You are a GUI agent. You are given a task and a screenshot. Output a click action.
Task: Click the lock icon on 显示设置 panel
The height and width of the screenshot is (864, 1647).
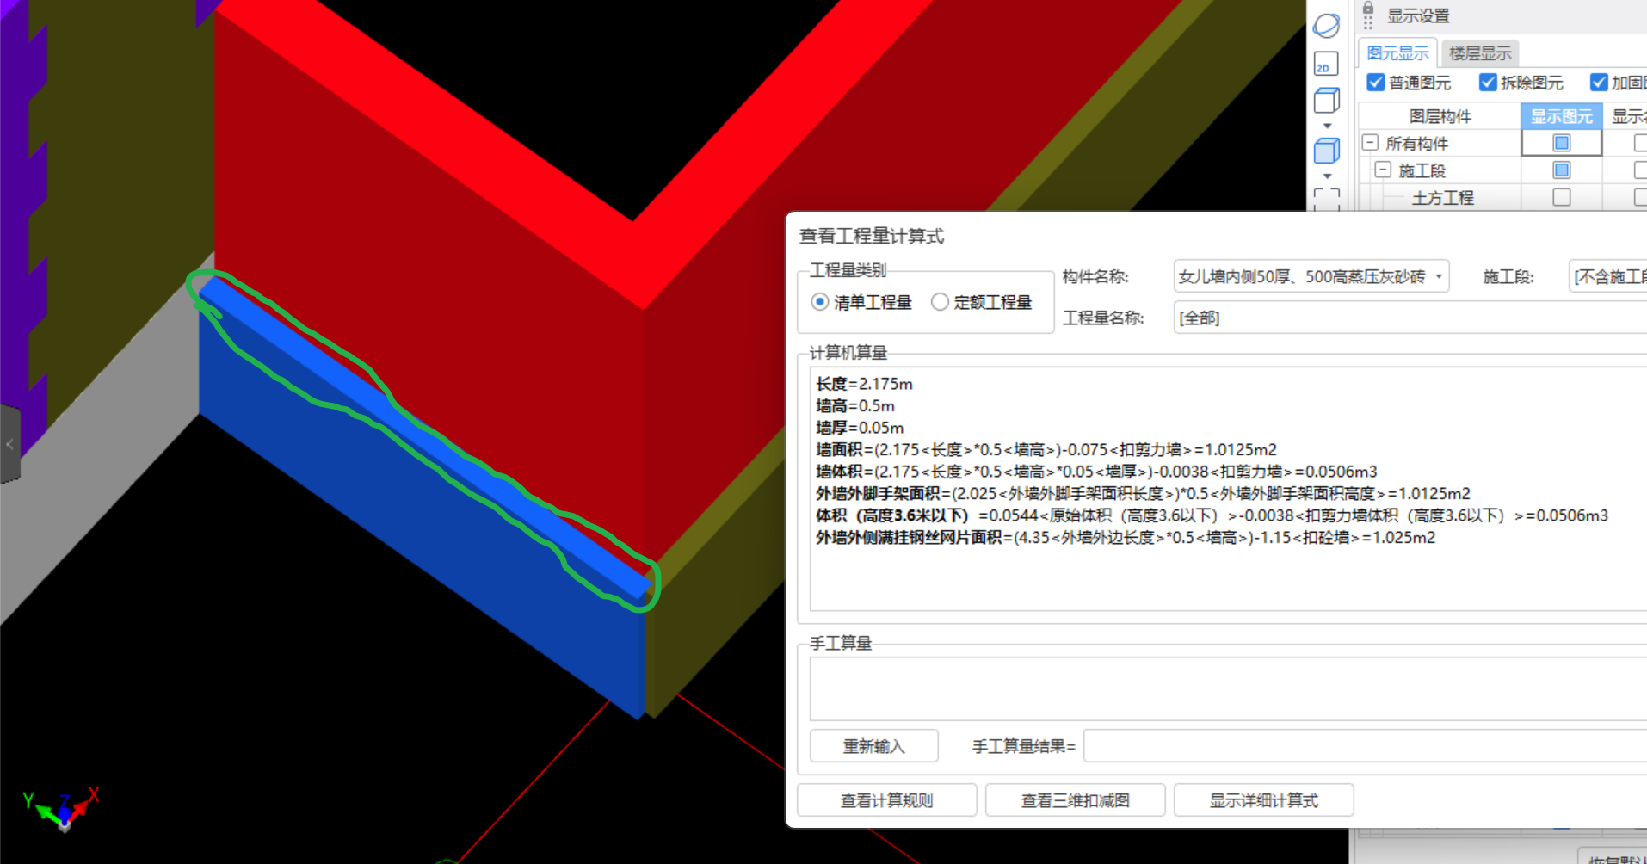point(1367,9)
